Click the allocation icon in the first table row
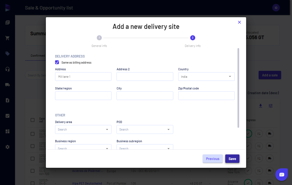 pos(259,134)
